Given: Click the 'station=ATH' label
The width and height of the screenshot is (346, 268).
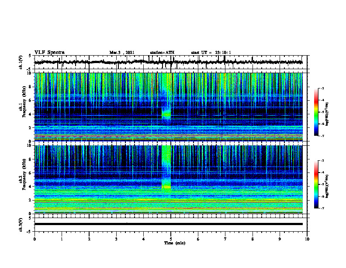Looking at the screenshot, I should tap(162, 53).
